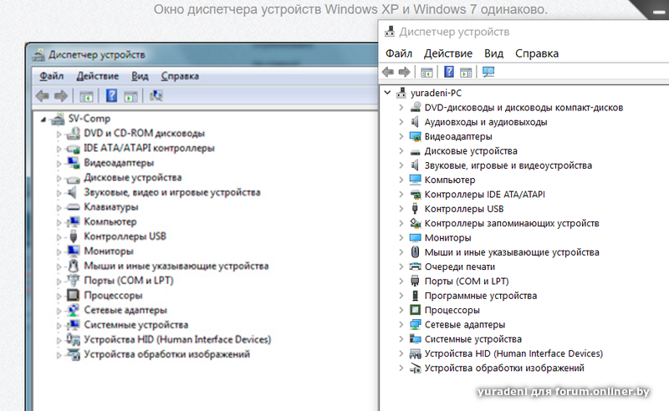The image size is (669, 411).
Task: Select Мониторы label in left window
Action: (109, 251)
